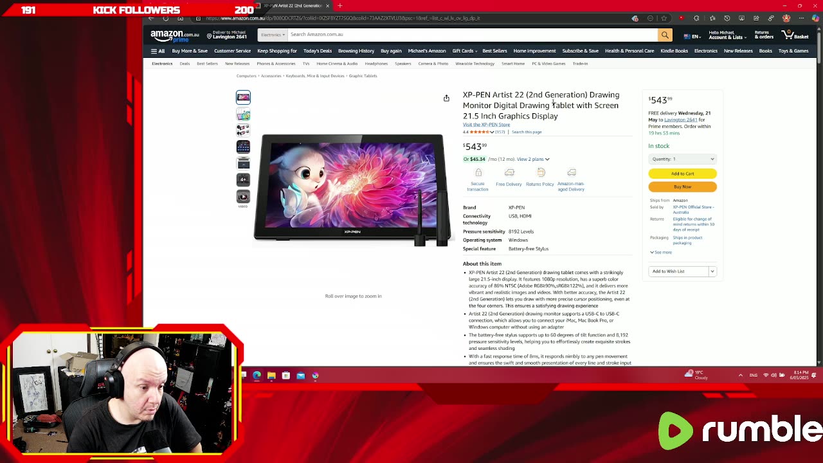Open the EN language selector dropdown
This screenshot has height=463, width=823.
(x=693, y=37)
